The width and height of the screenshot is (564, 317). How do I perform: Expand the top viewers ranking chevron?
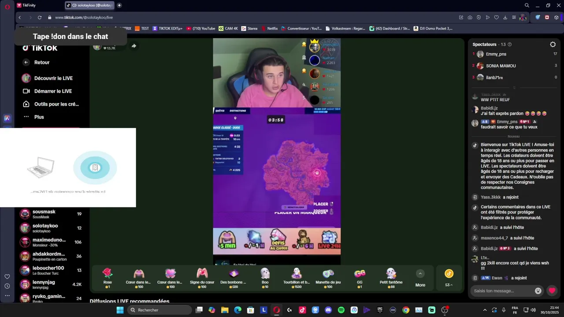click(x=514, y=88)
